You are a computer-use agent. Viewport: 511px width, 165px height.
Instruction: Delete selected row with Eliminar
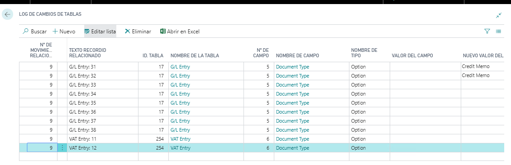tap(138, 32)
